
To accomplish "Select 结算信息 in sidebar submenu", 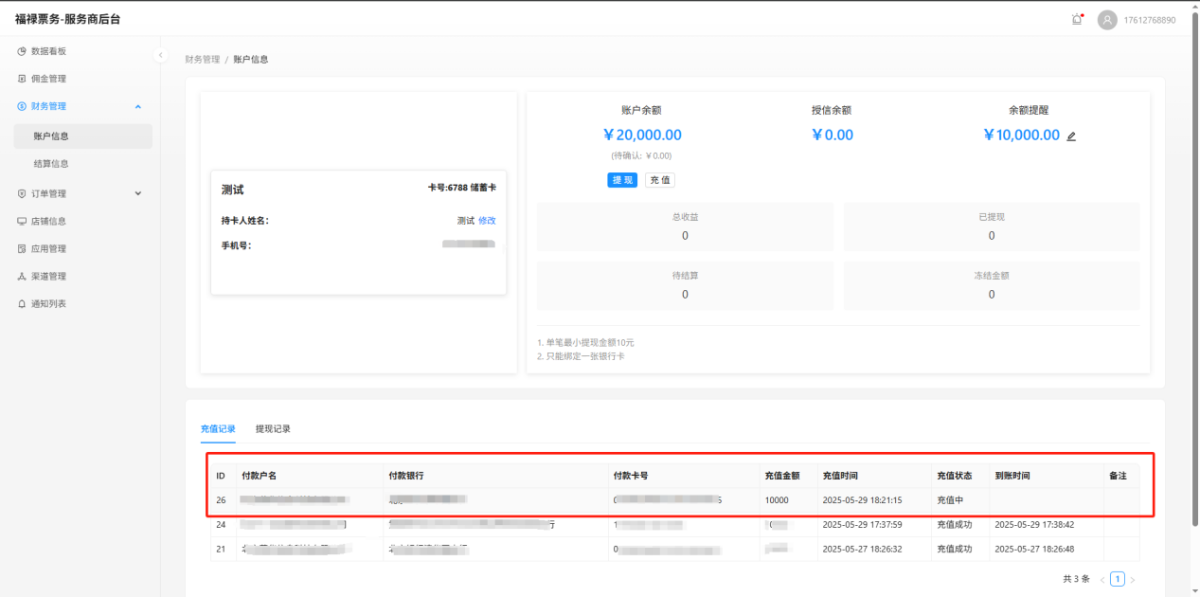I will coord(51,163).
